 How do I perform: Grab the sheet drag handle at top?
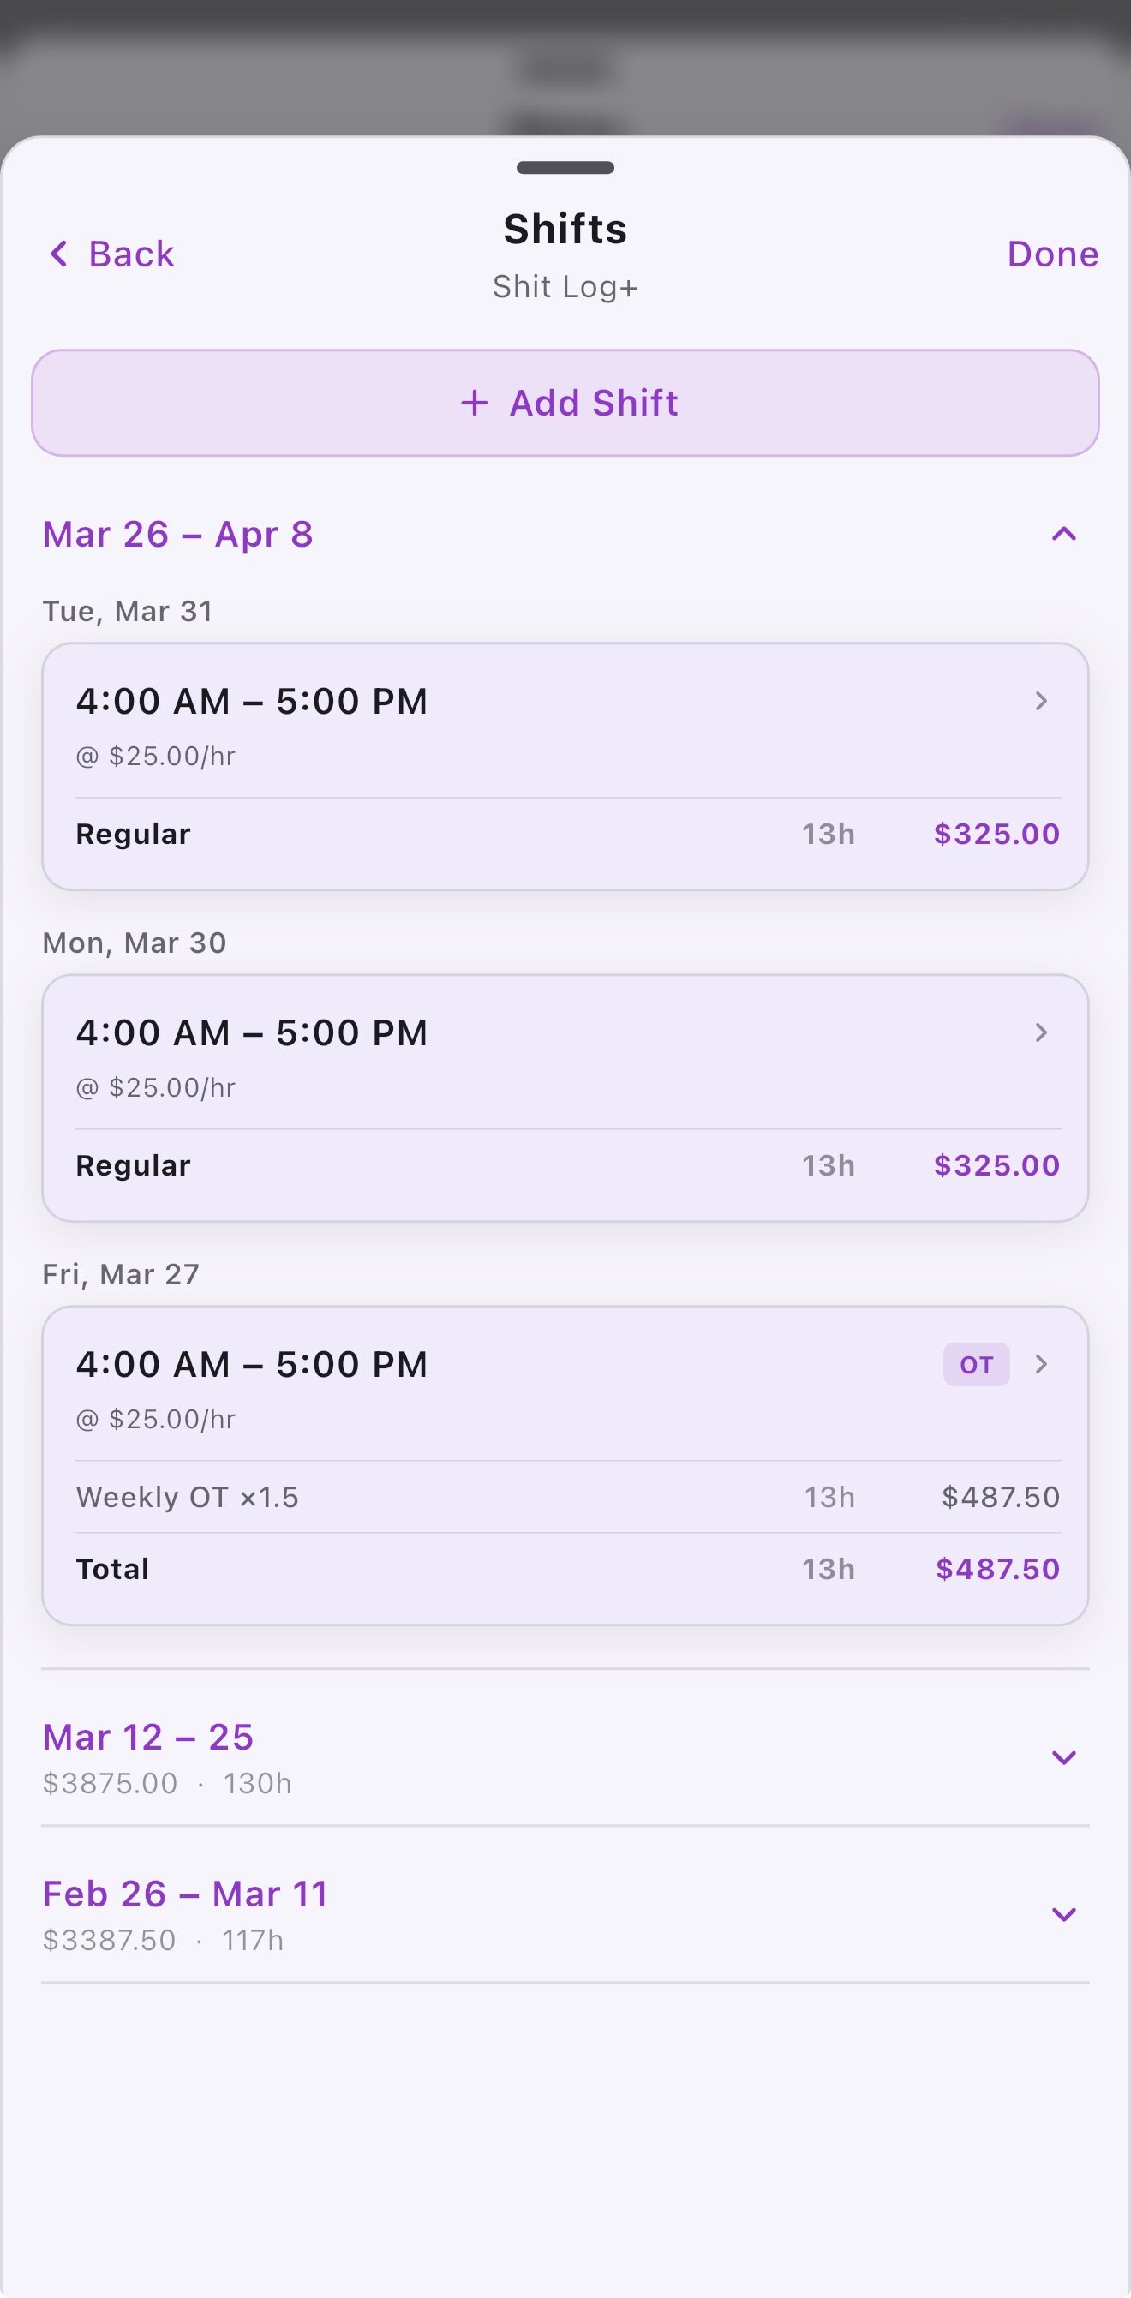565,168
